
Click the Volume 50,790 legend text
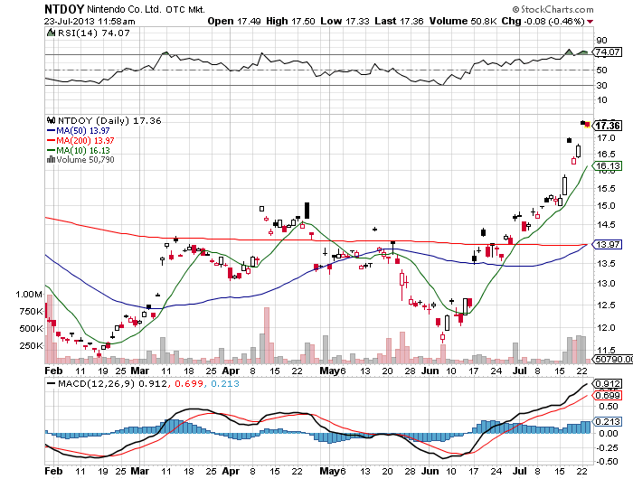click(x=85, y=159)
